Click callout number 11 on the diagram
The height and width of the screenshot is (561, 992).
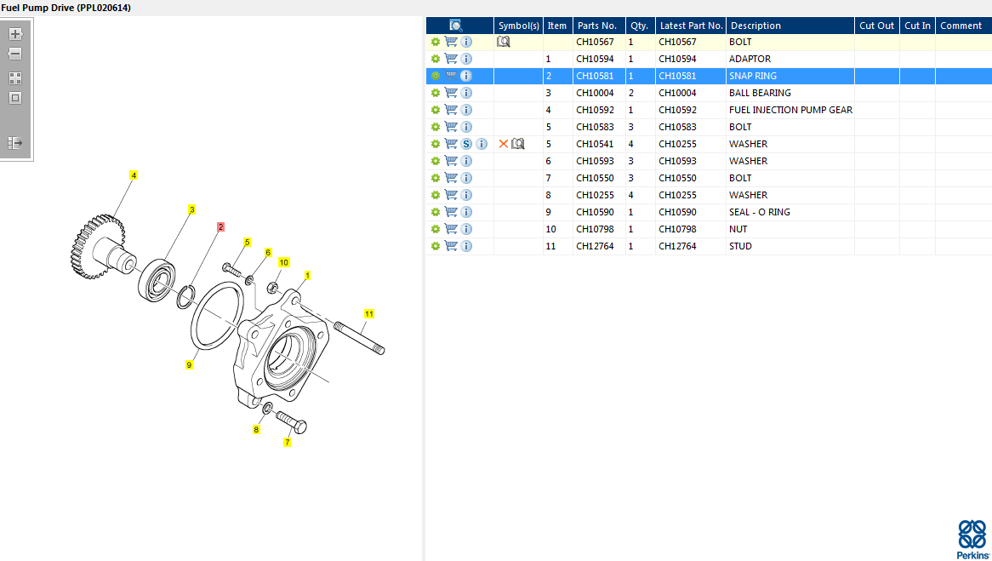[369, 314]
